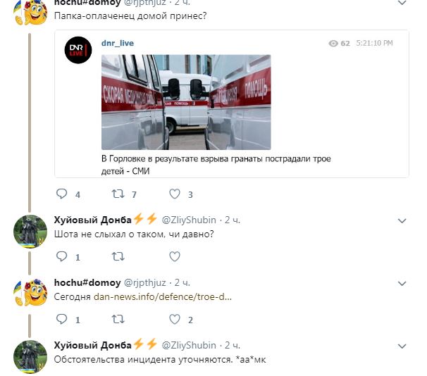Open the hochu#domoy smiley avatar on 'Сегодня' tweet

coord(30,292)
